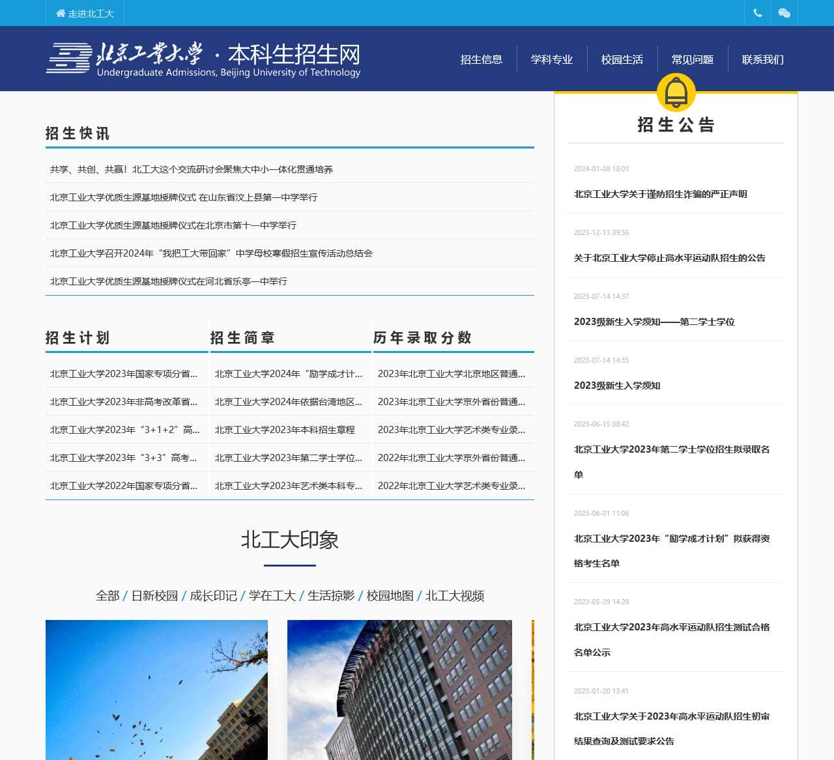The height and width of the screenshot is (760, 834).
Task: Open 2022年国家专项分省 plan link
Action: coord(124,486)
